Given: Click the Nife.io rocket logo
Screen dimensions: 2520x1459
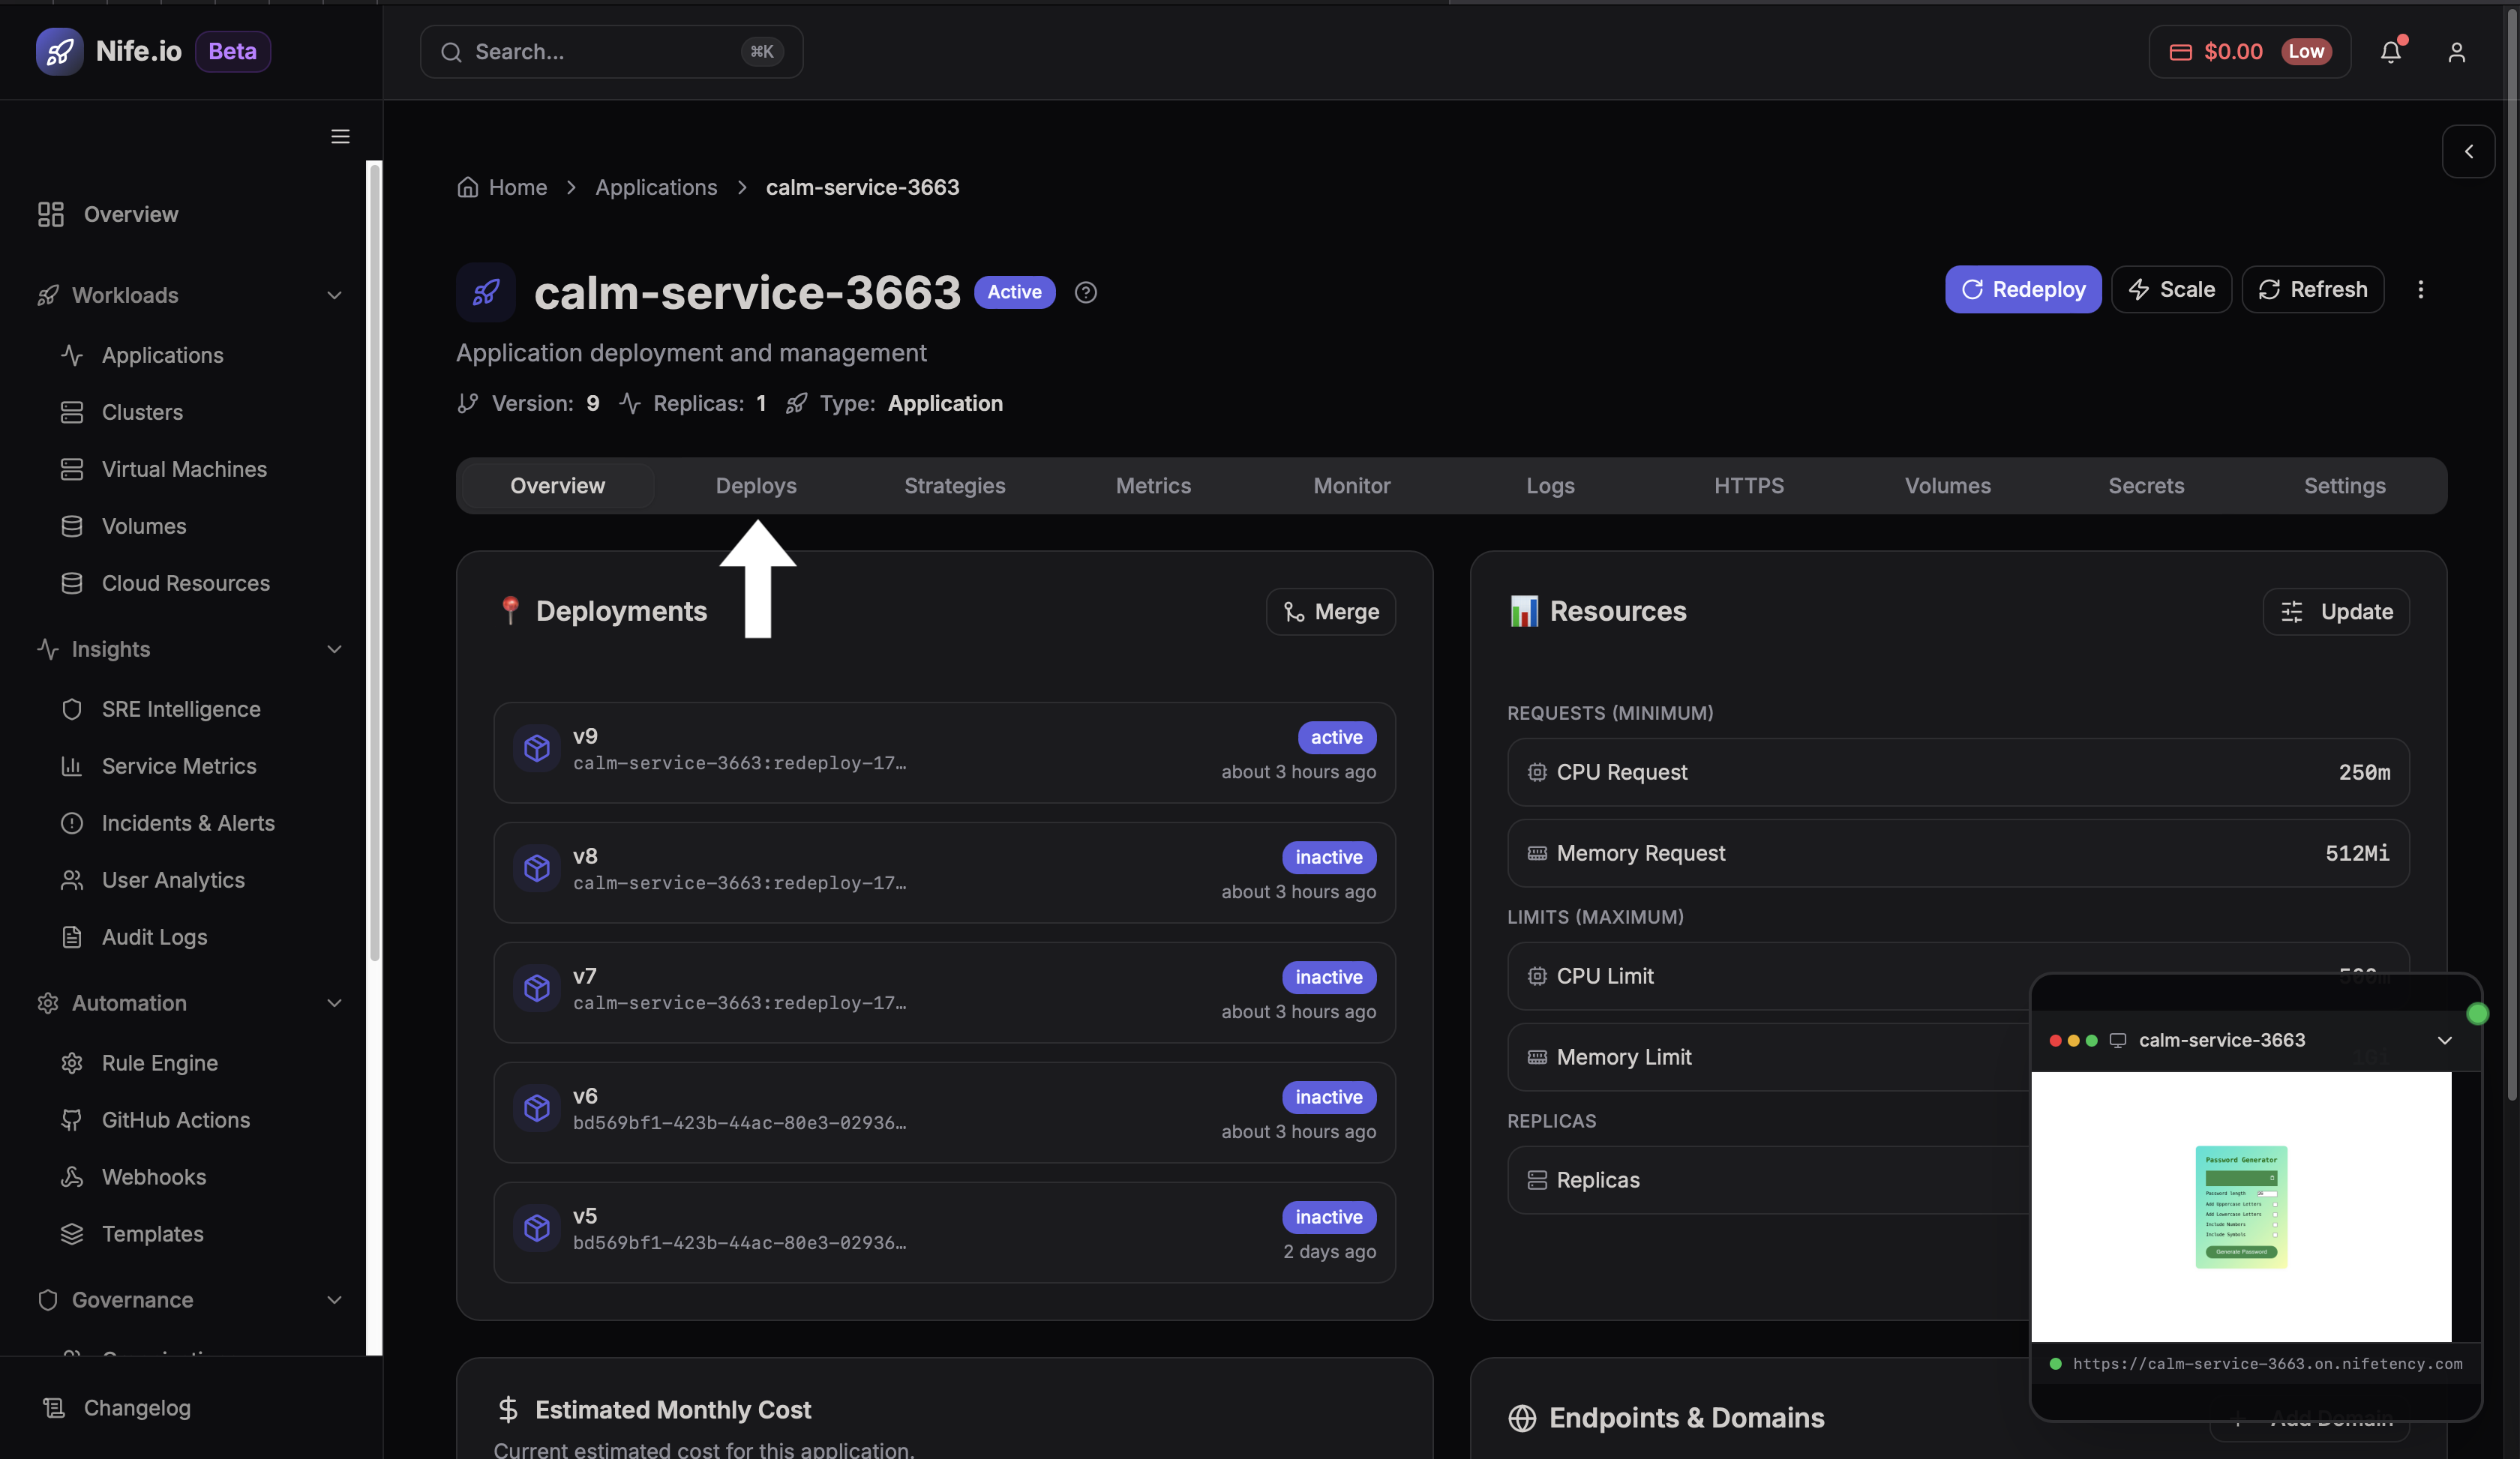Looking at the screenshot, I should click(60, 51).
